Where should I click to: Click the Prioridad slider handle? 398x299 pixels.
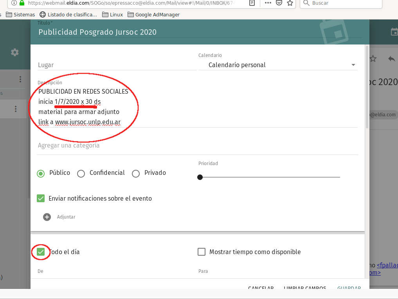point(200,177)
